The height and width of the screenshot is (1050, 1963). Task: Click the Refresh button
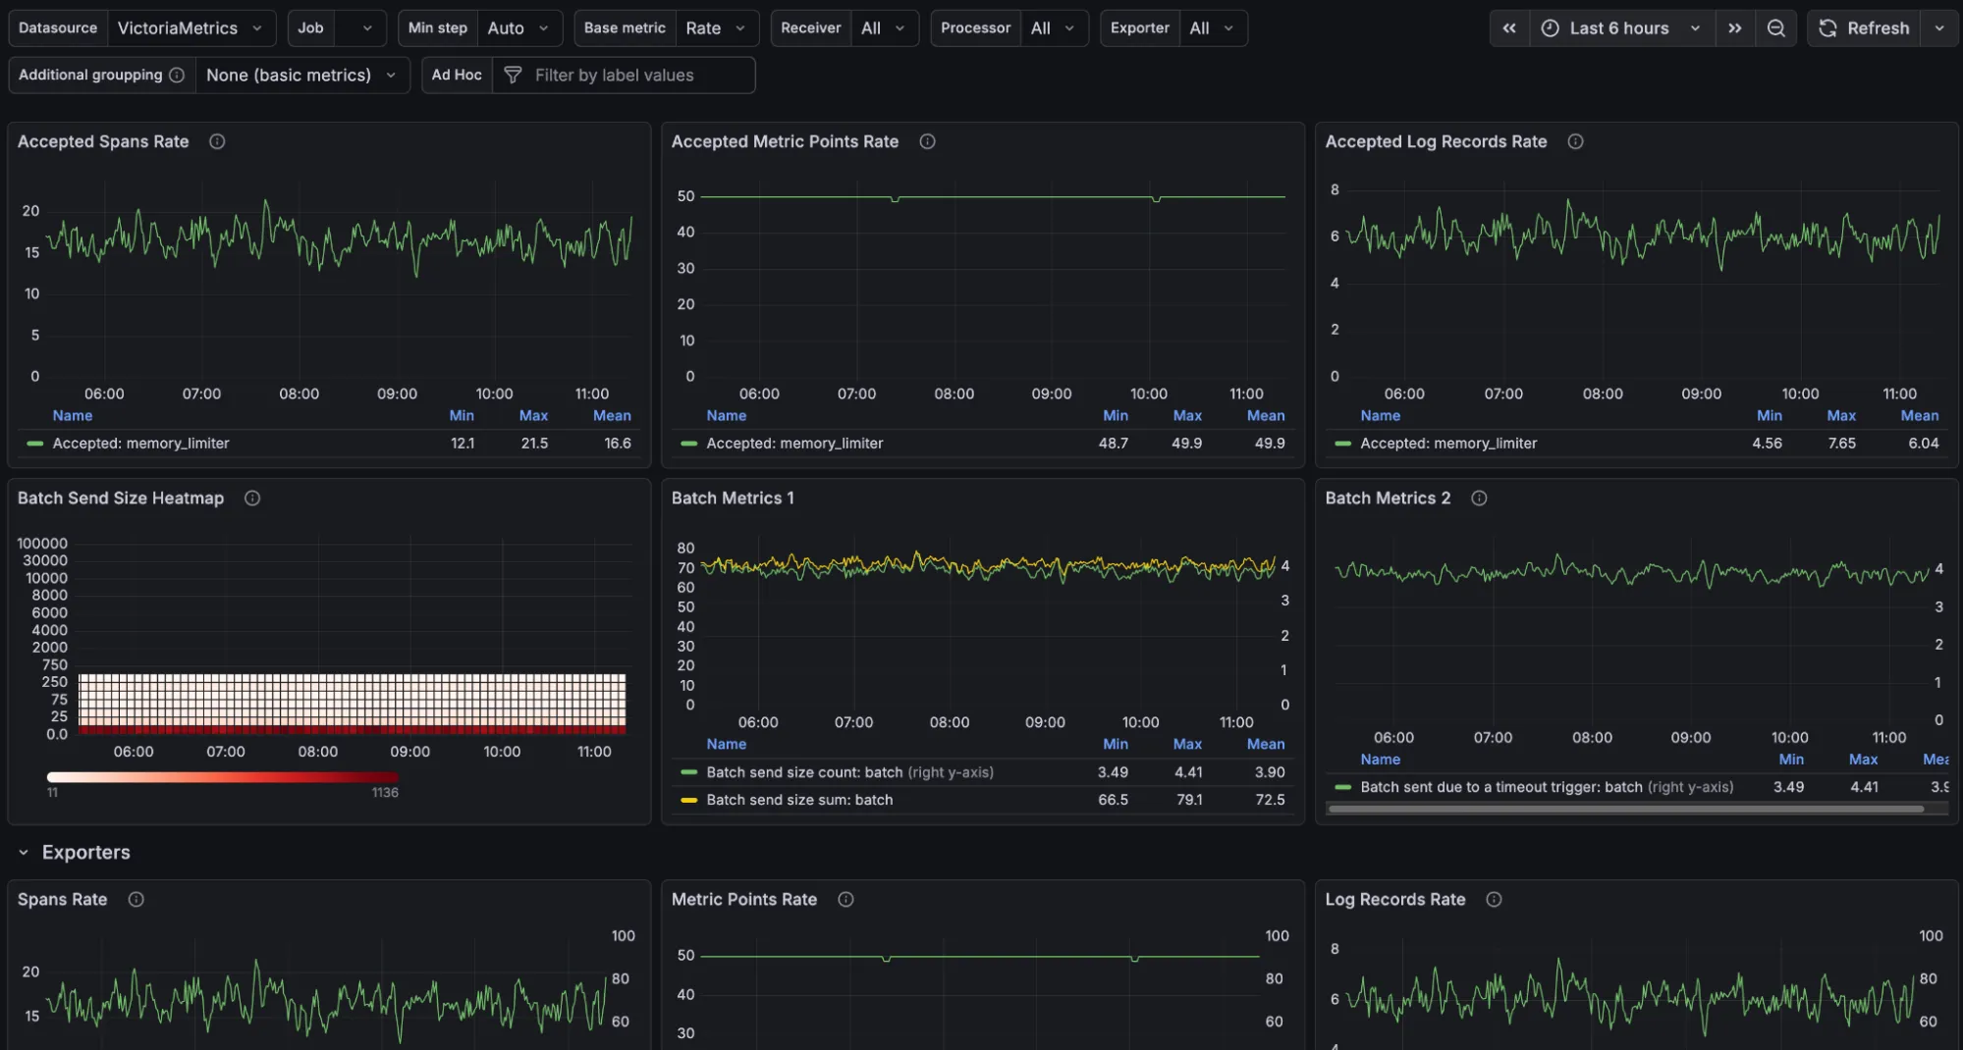(1864, 28)
